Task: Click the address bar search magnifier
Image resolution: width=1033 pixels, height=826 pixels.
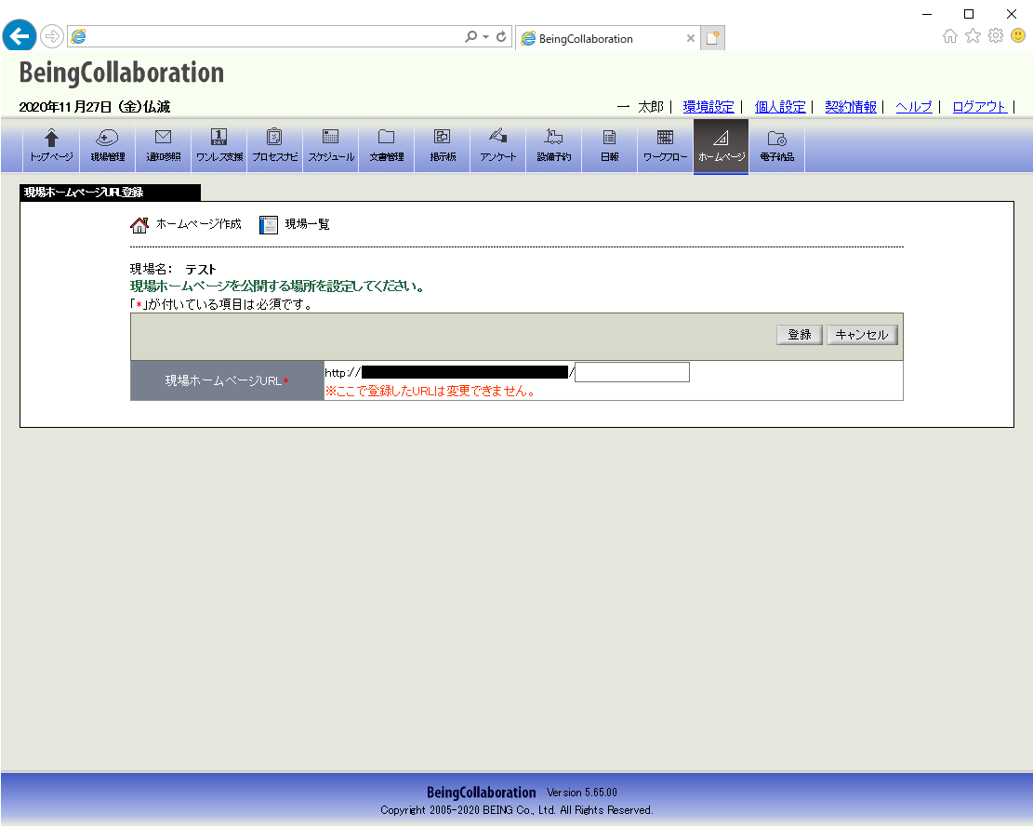Action: (x=470, y=37)
